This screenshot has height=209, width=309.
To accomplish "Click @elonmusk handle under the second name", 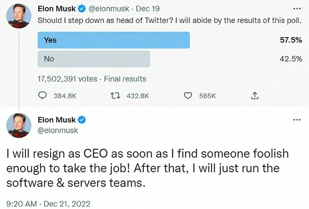I will click(x=58, y=130).
